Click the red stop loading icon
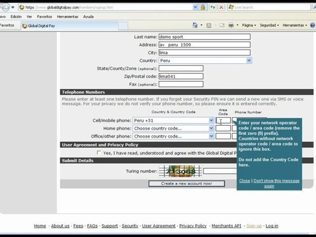 221,8
